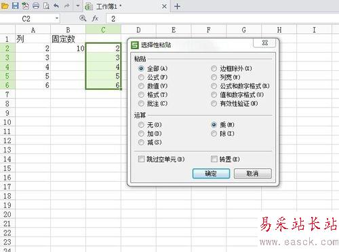
Task: Export to PDF using the toolbar icon
Action: 26,5
